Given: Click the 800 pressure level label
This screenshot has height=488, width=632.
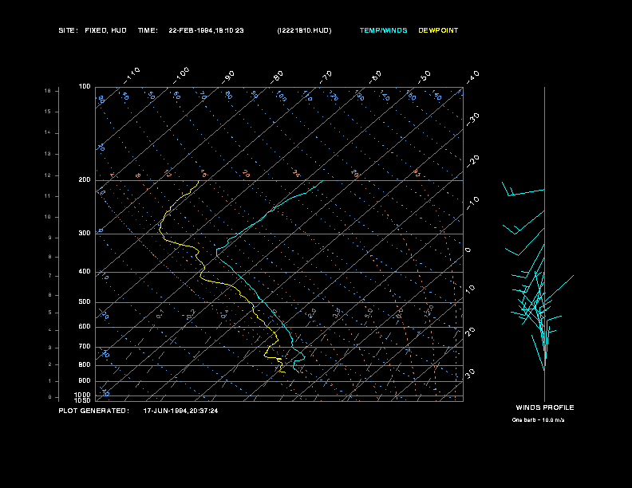Looking at the screenshot, I should click(x=85, y=364).
